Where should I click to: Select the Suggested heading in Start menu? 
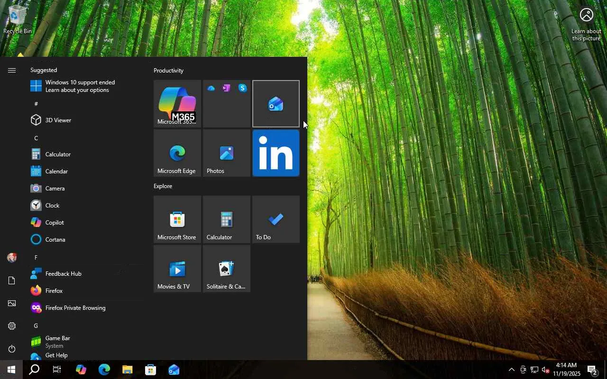(x=44, y=70)
